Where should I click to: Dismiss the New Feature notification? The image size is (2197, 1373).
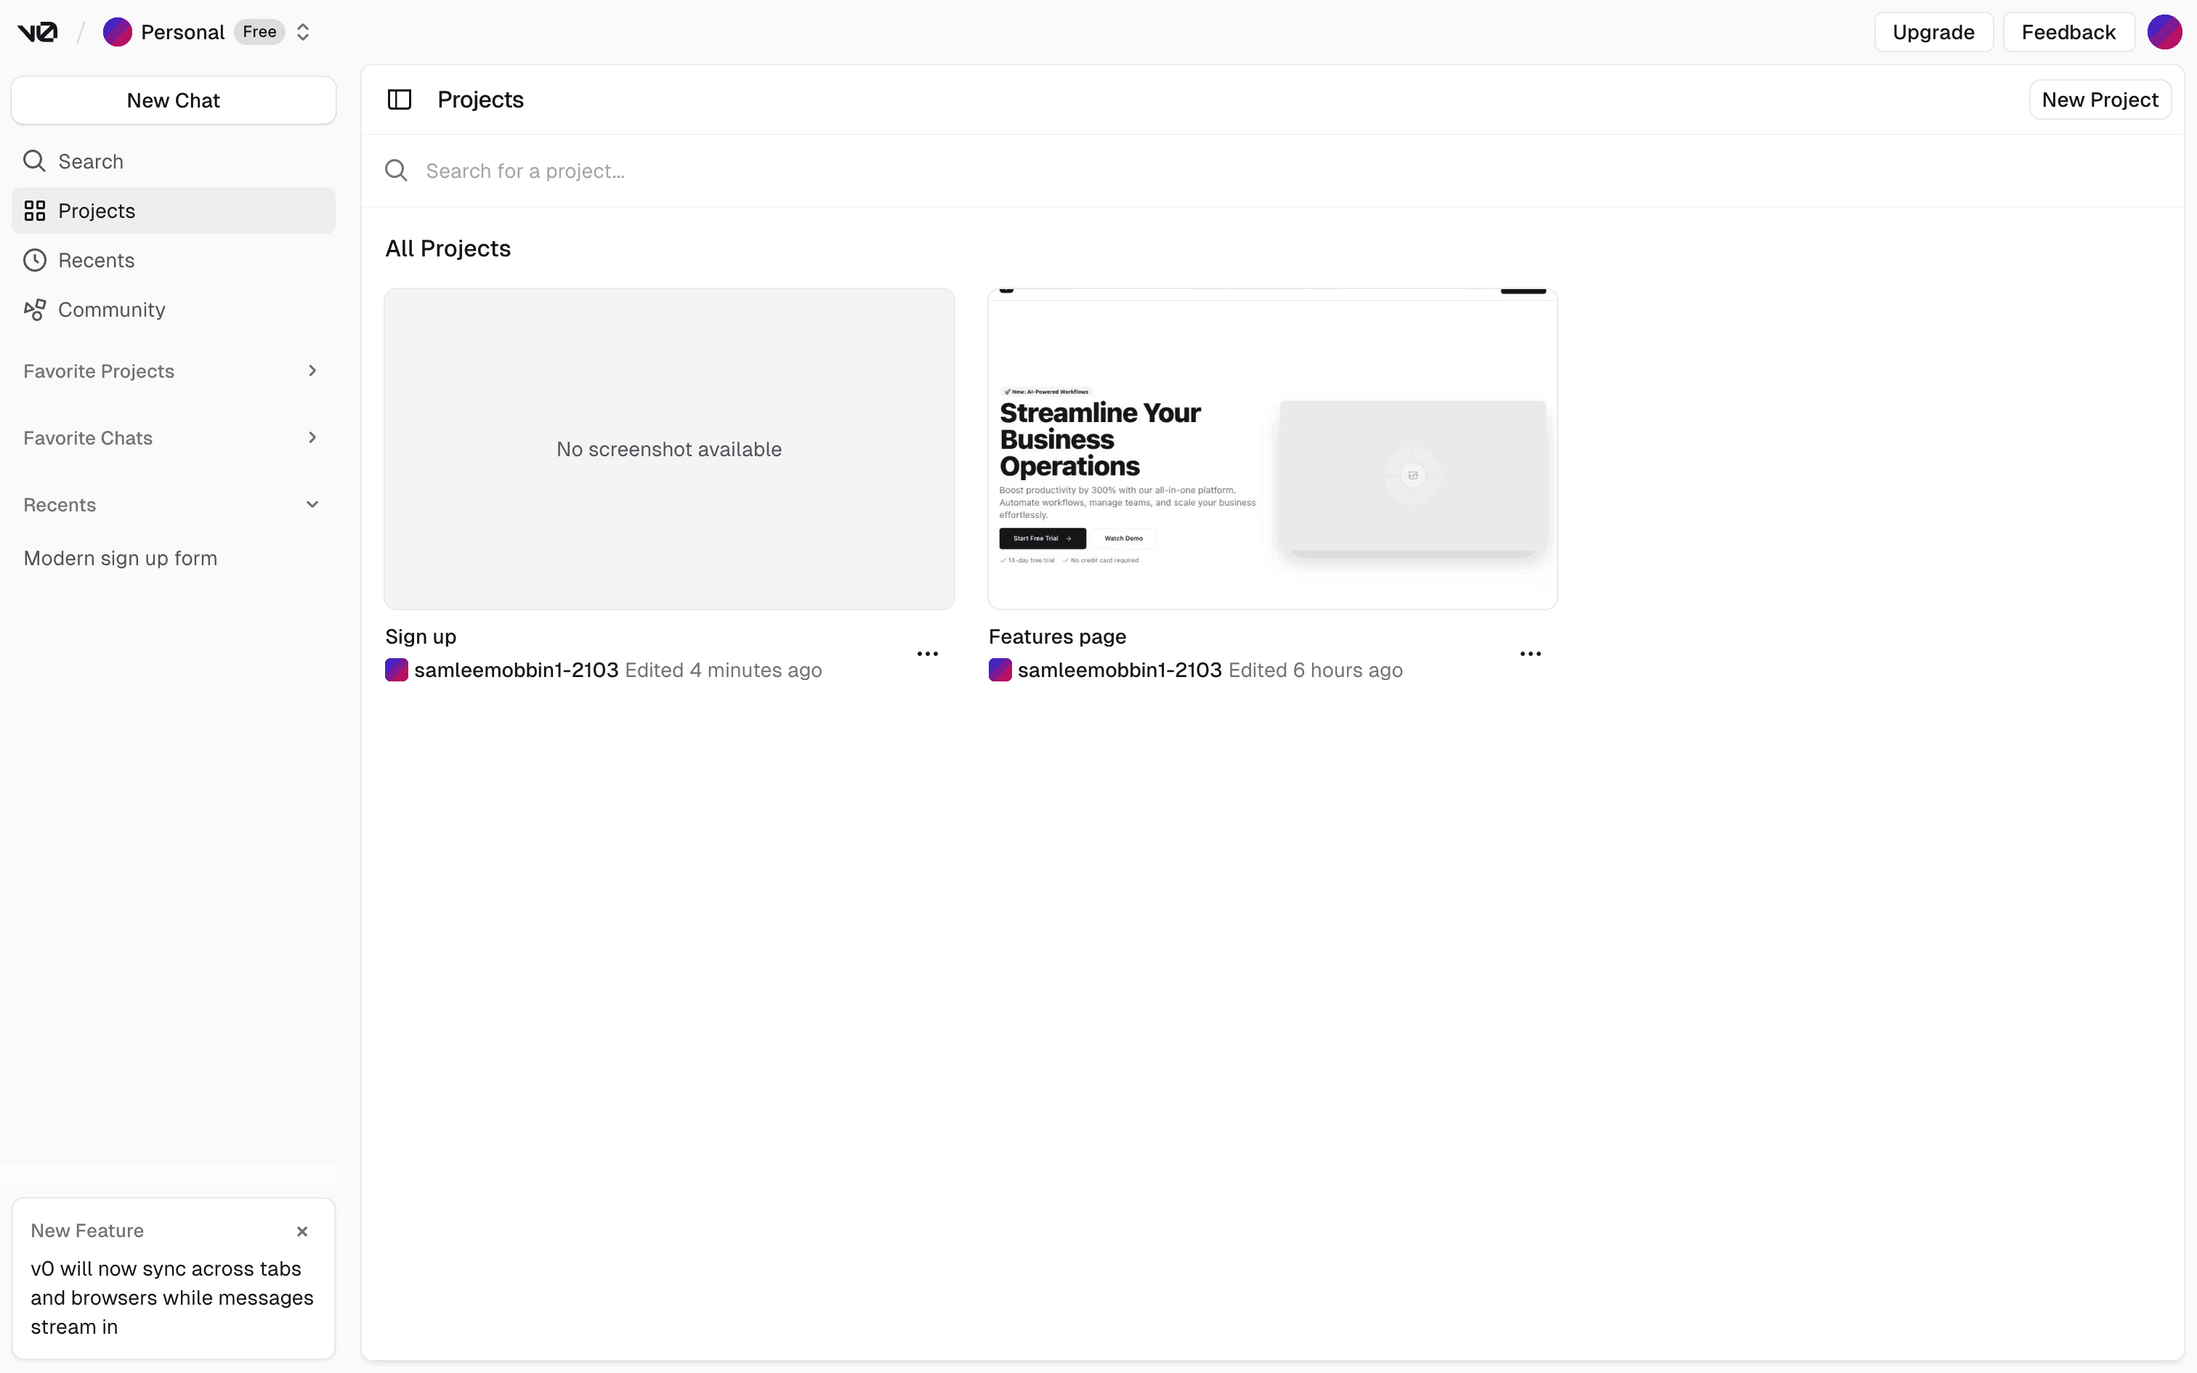[x=302, y=1231]
